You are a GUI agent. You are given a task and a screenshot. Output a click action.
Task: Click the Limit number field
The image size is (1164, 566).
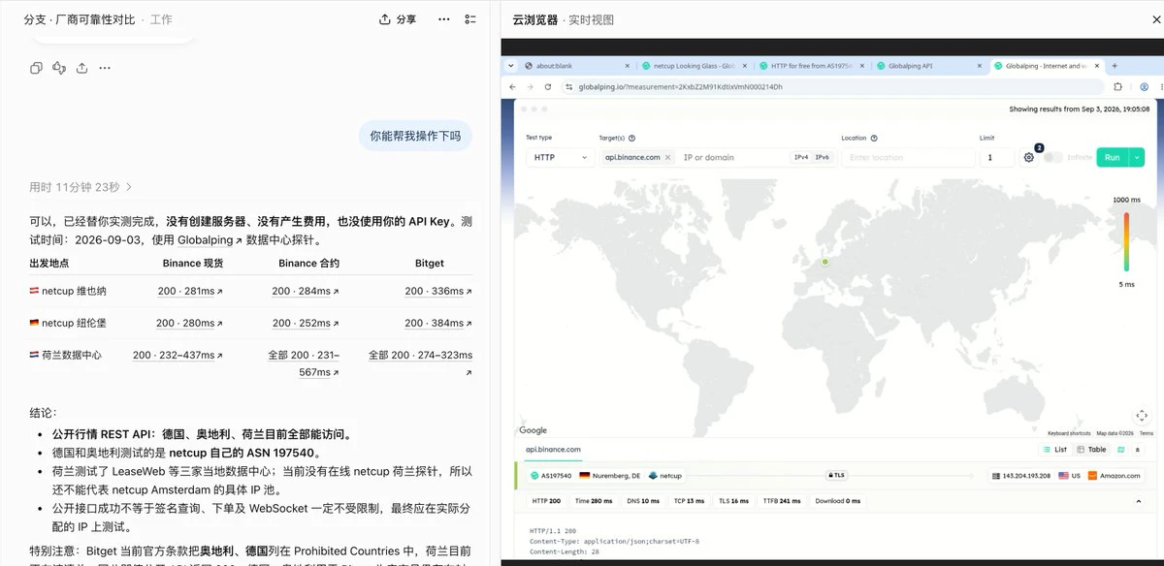pos(997,157)
